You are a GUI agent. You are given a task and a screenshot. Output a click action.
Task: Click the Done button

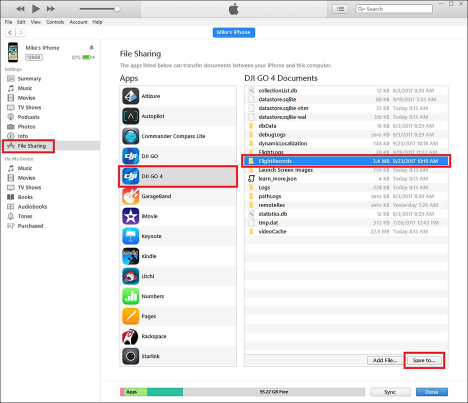[x=431, y=392]
